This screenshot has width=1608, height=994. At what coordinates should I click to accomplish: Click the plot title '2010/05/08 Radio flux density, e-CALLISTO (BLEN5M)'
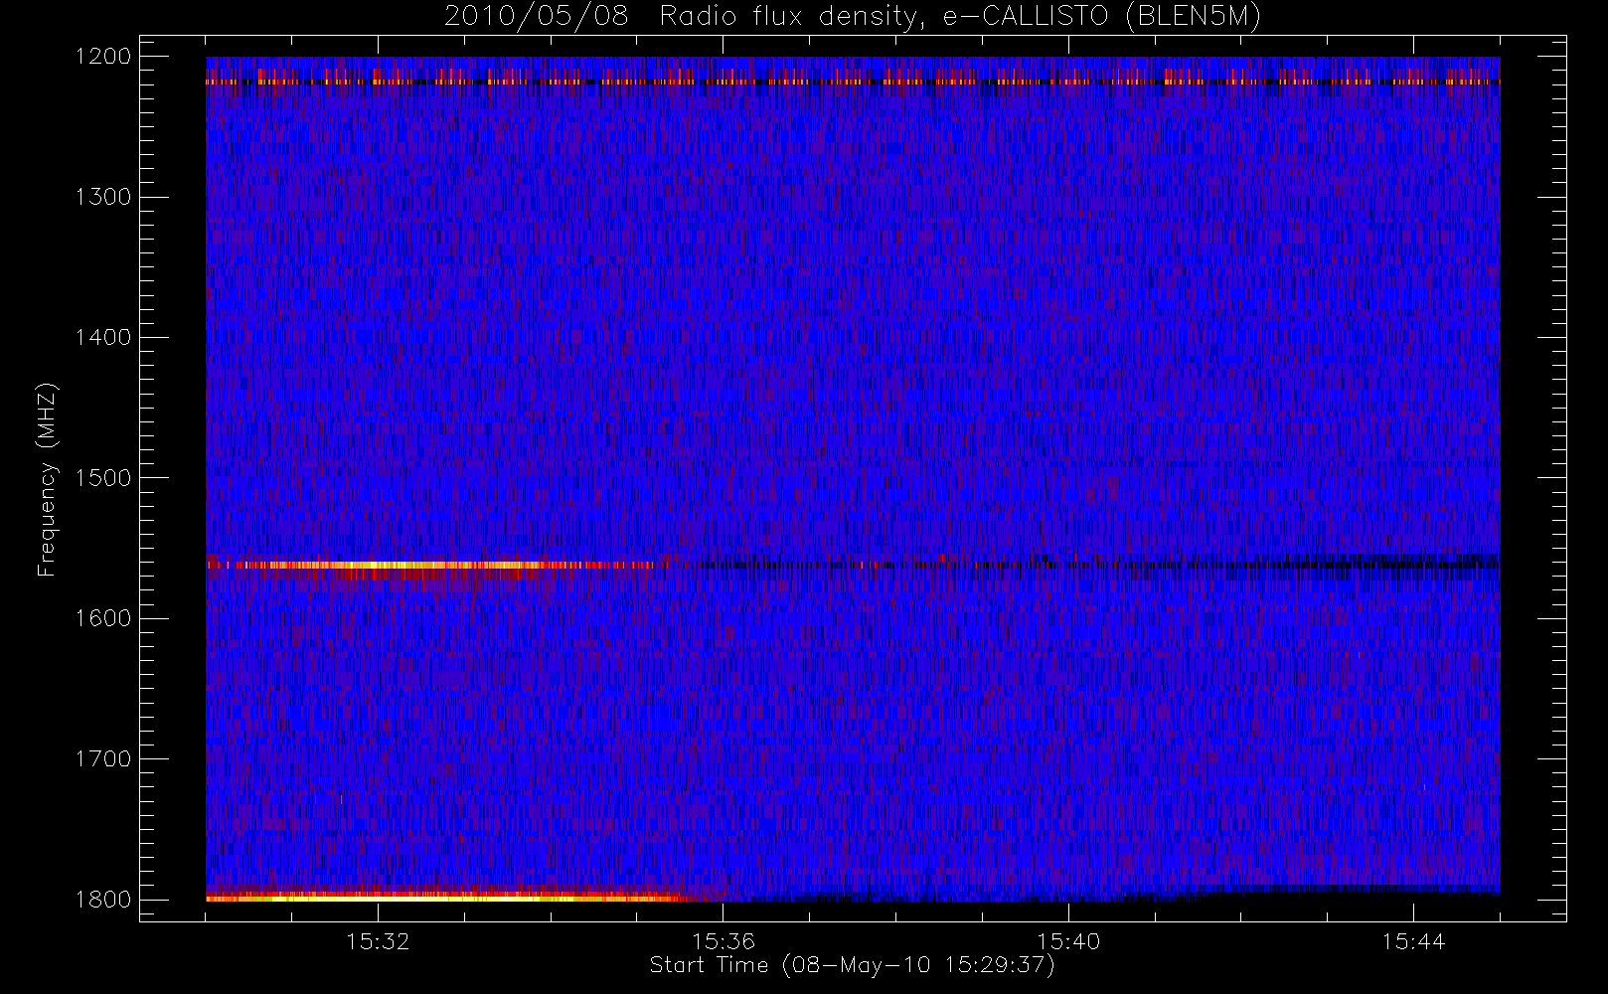(x=853, y=17)
